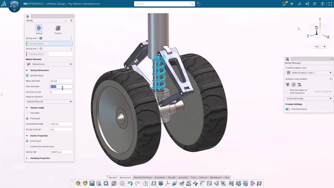The width and height of the screenshot is (334, 188).
Task: Close the Motion Manager panel
Action: pos(332,59)
